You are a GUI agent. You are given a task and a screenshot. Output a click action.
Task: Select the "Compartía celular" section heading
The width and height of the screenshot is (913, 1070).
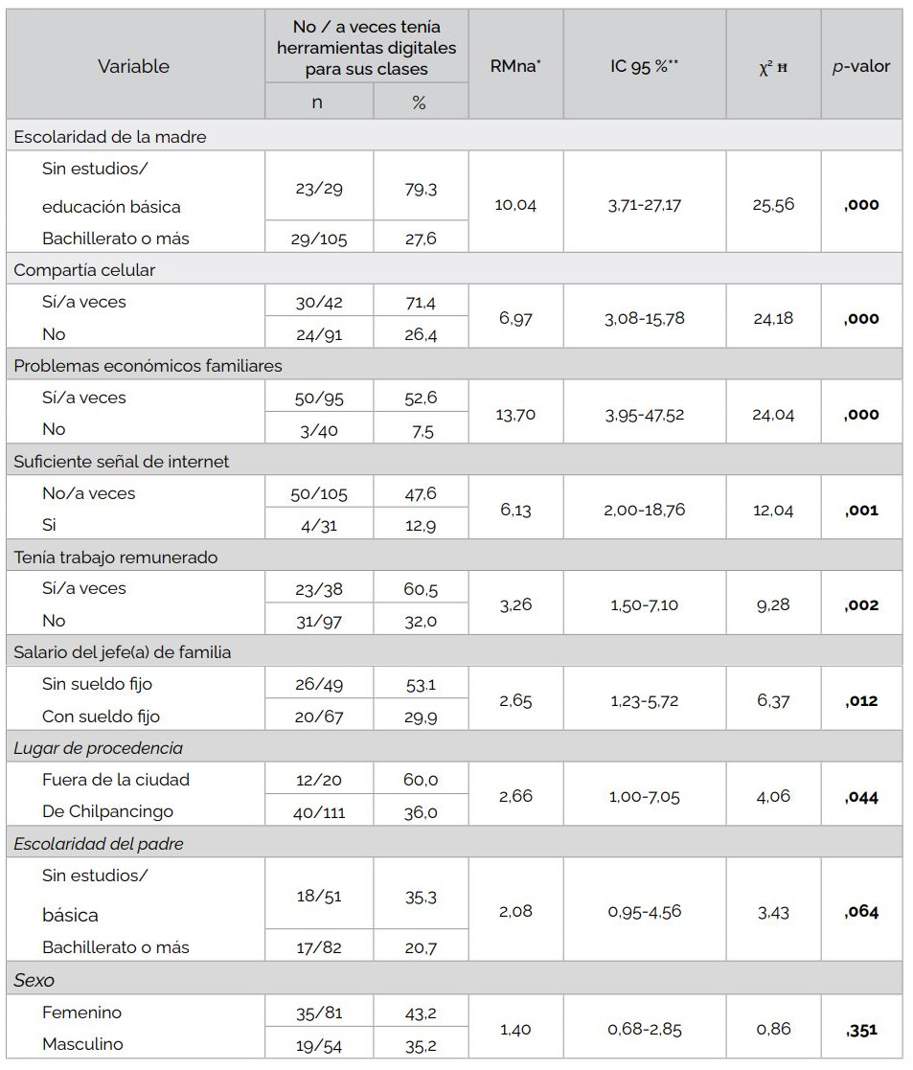pyautogui.click(x=84, y=270)
